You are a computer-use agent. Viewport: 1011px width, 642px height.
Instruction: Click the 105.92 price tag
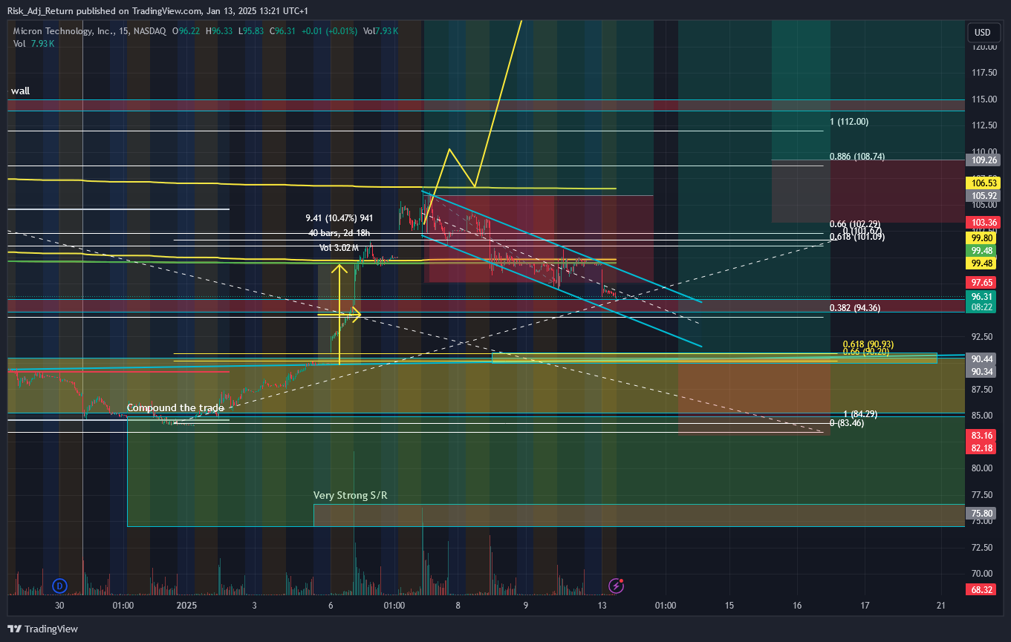coord(984,196)
